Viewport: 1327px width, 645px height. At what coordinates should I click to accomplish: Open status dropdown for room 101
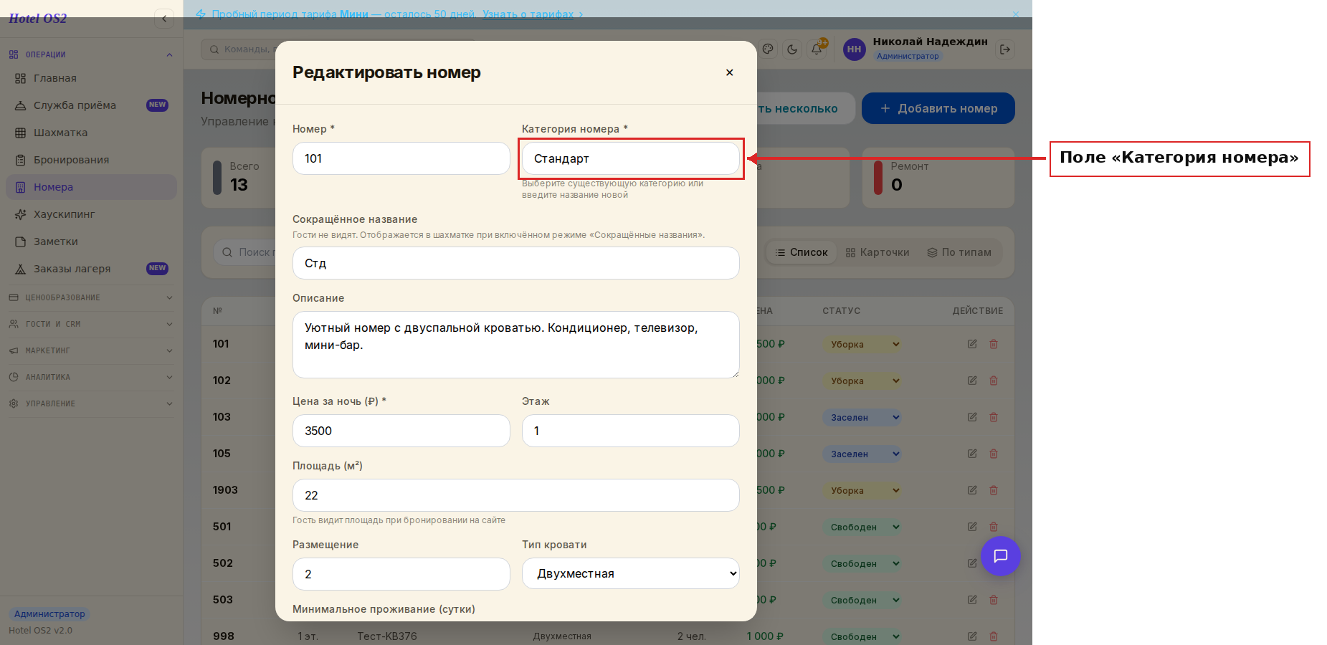pyautogui.click(x=862, y=345)
